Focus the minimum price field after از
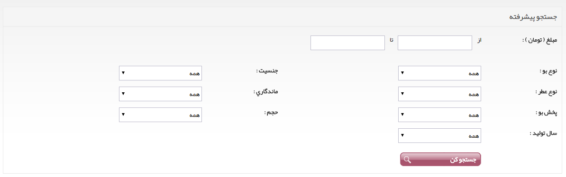The height and width of the screenshot is (177, 566). coord(435,43)
